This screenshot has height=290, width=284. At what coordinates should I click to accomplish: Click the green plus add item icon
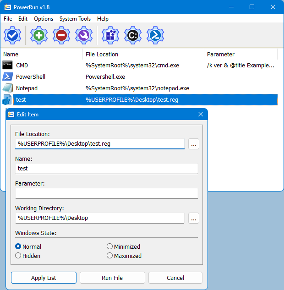click(39, 35)
